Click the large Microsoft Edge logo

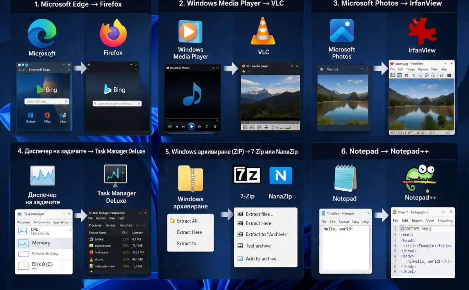[42, 34]
